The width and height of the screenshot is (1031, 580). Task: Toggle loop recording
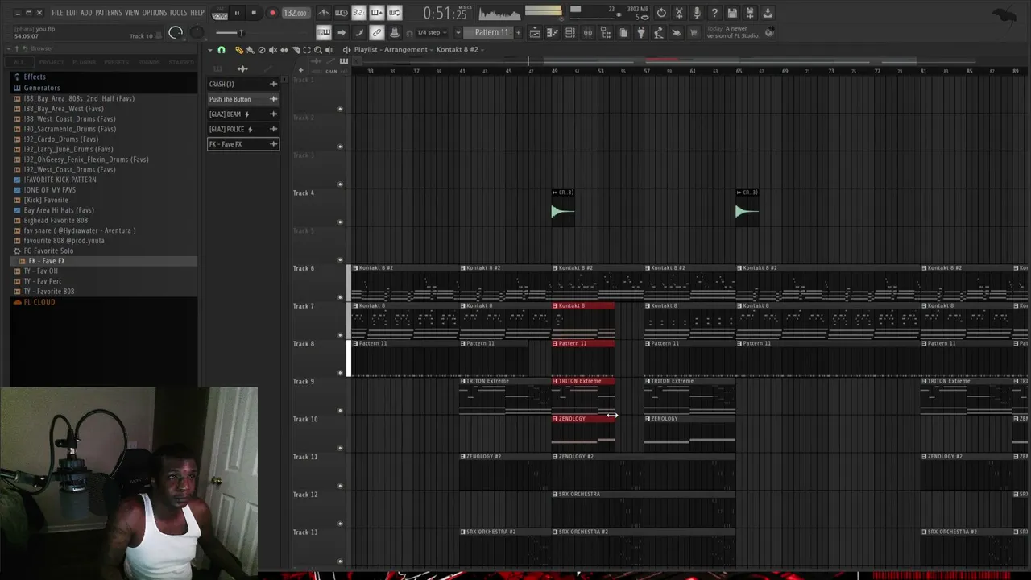point(395,13)
